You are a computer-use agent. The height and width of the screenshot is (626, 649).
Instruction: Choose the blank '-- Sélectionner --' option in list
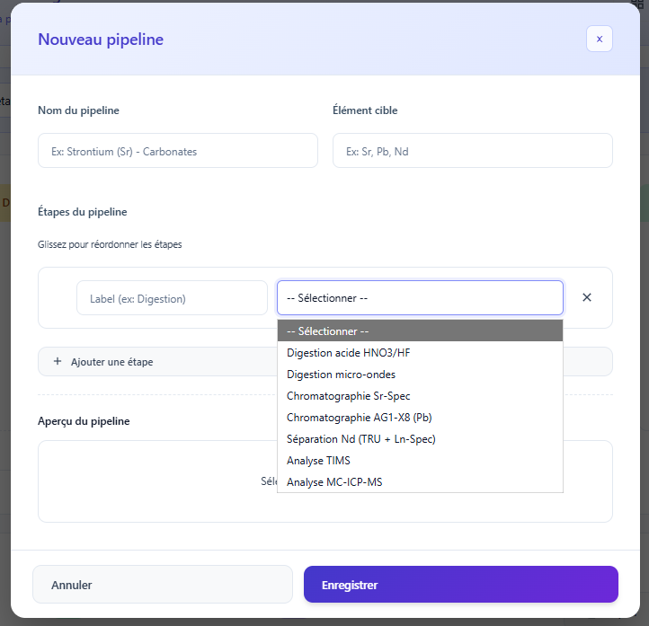420,331
